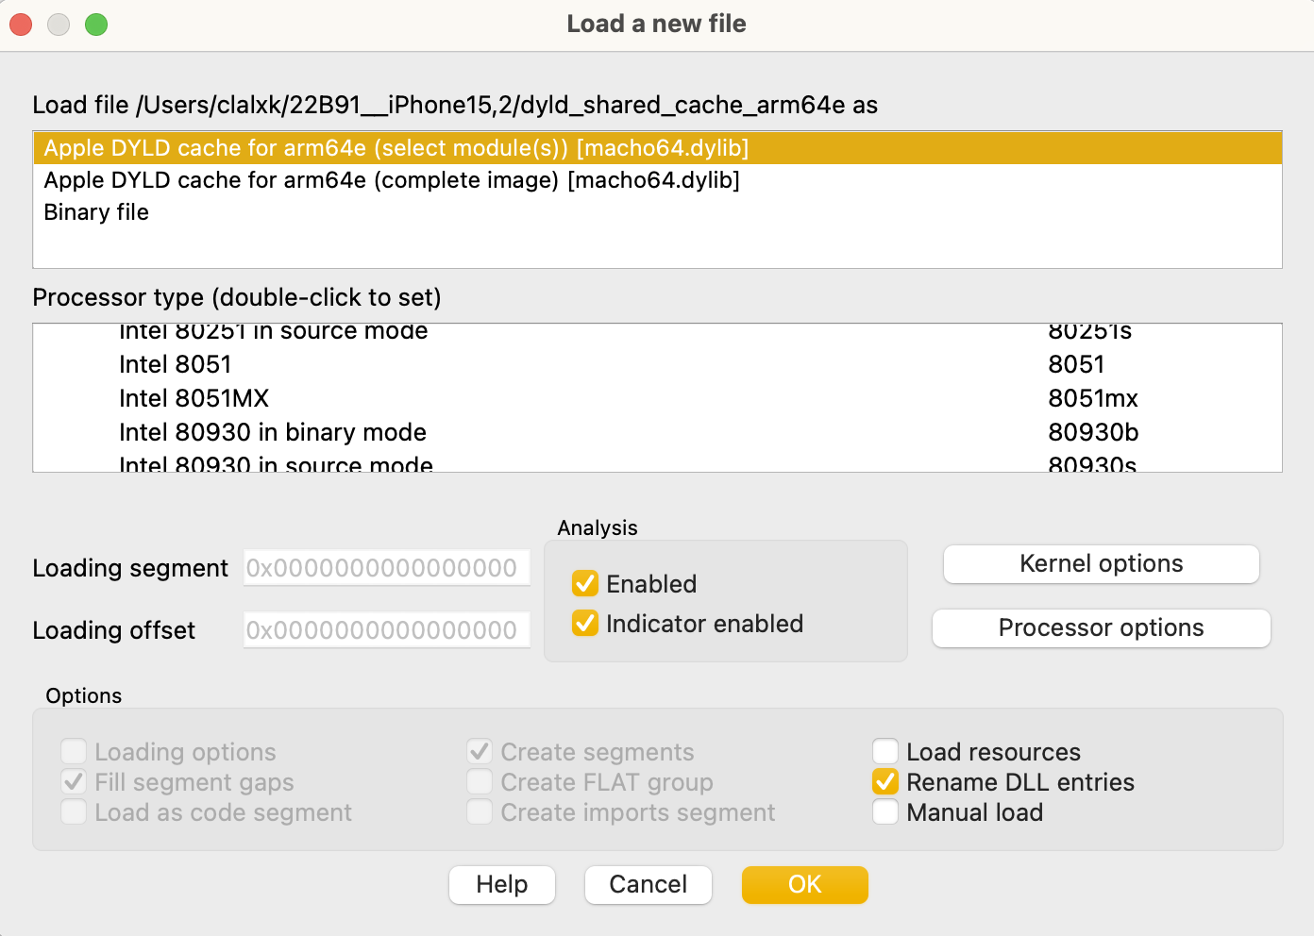Click the Loading offset input field

coord(387,630)
